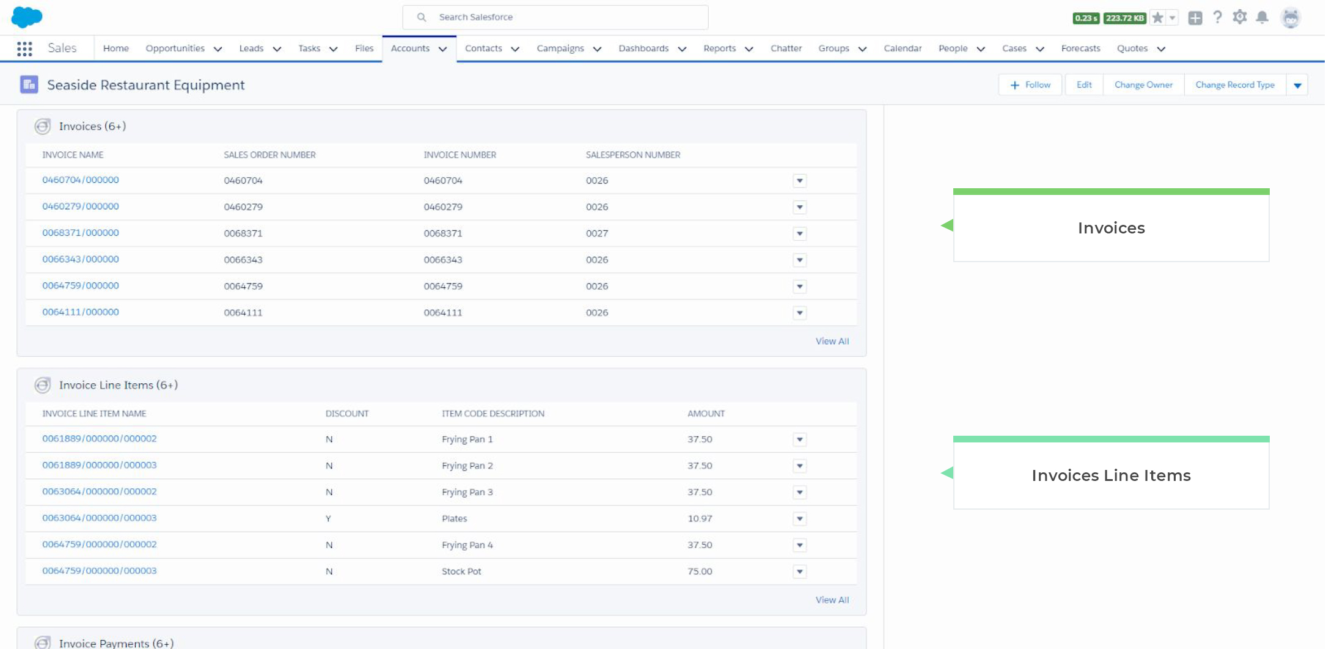The image size is (1326, 649).
Task: Expand row actions for invoice 0460704/000000
Action: coord(799,181)
